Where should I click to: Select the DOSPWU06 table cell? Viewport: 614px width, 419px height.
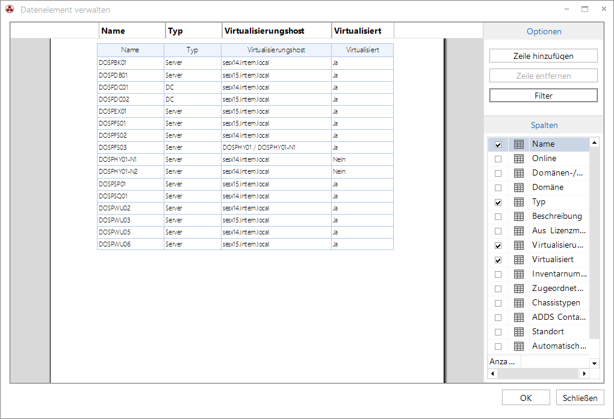tap(131, 244)
